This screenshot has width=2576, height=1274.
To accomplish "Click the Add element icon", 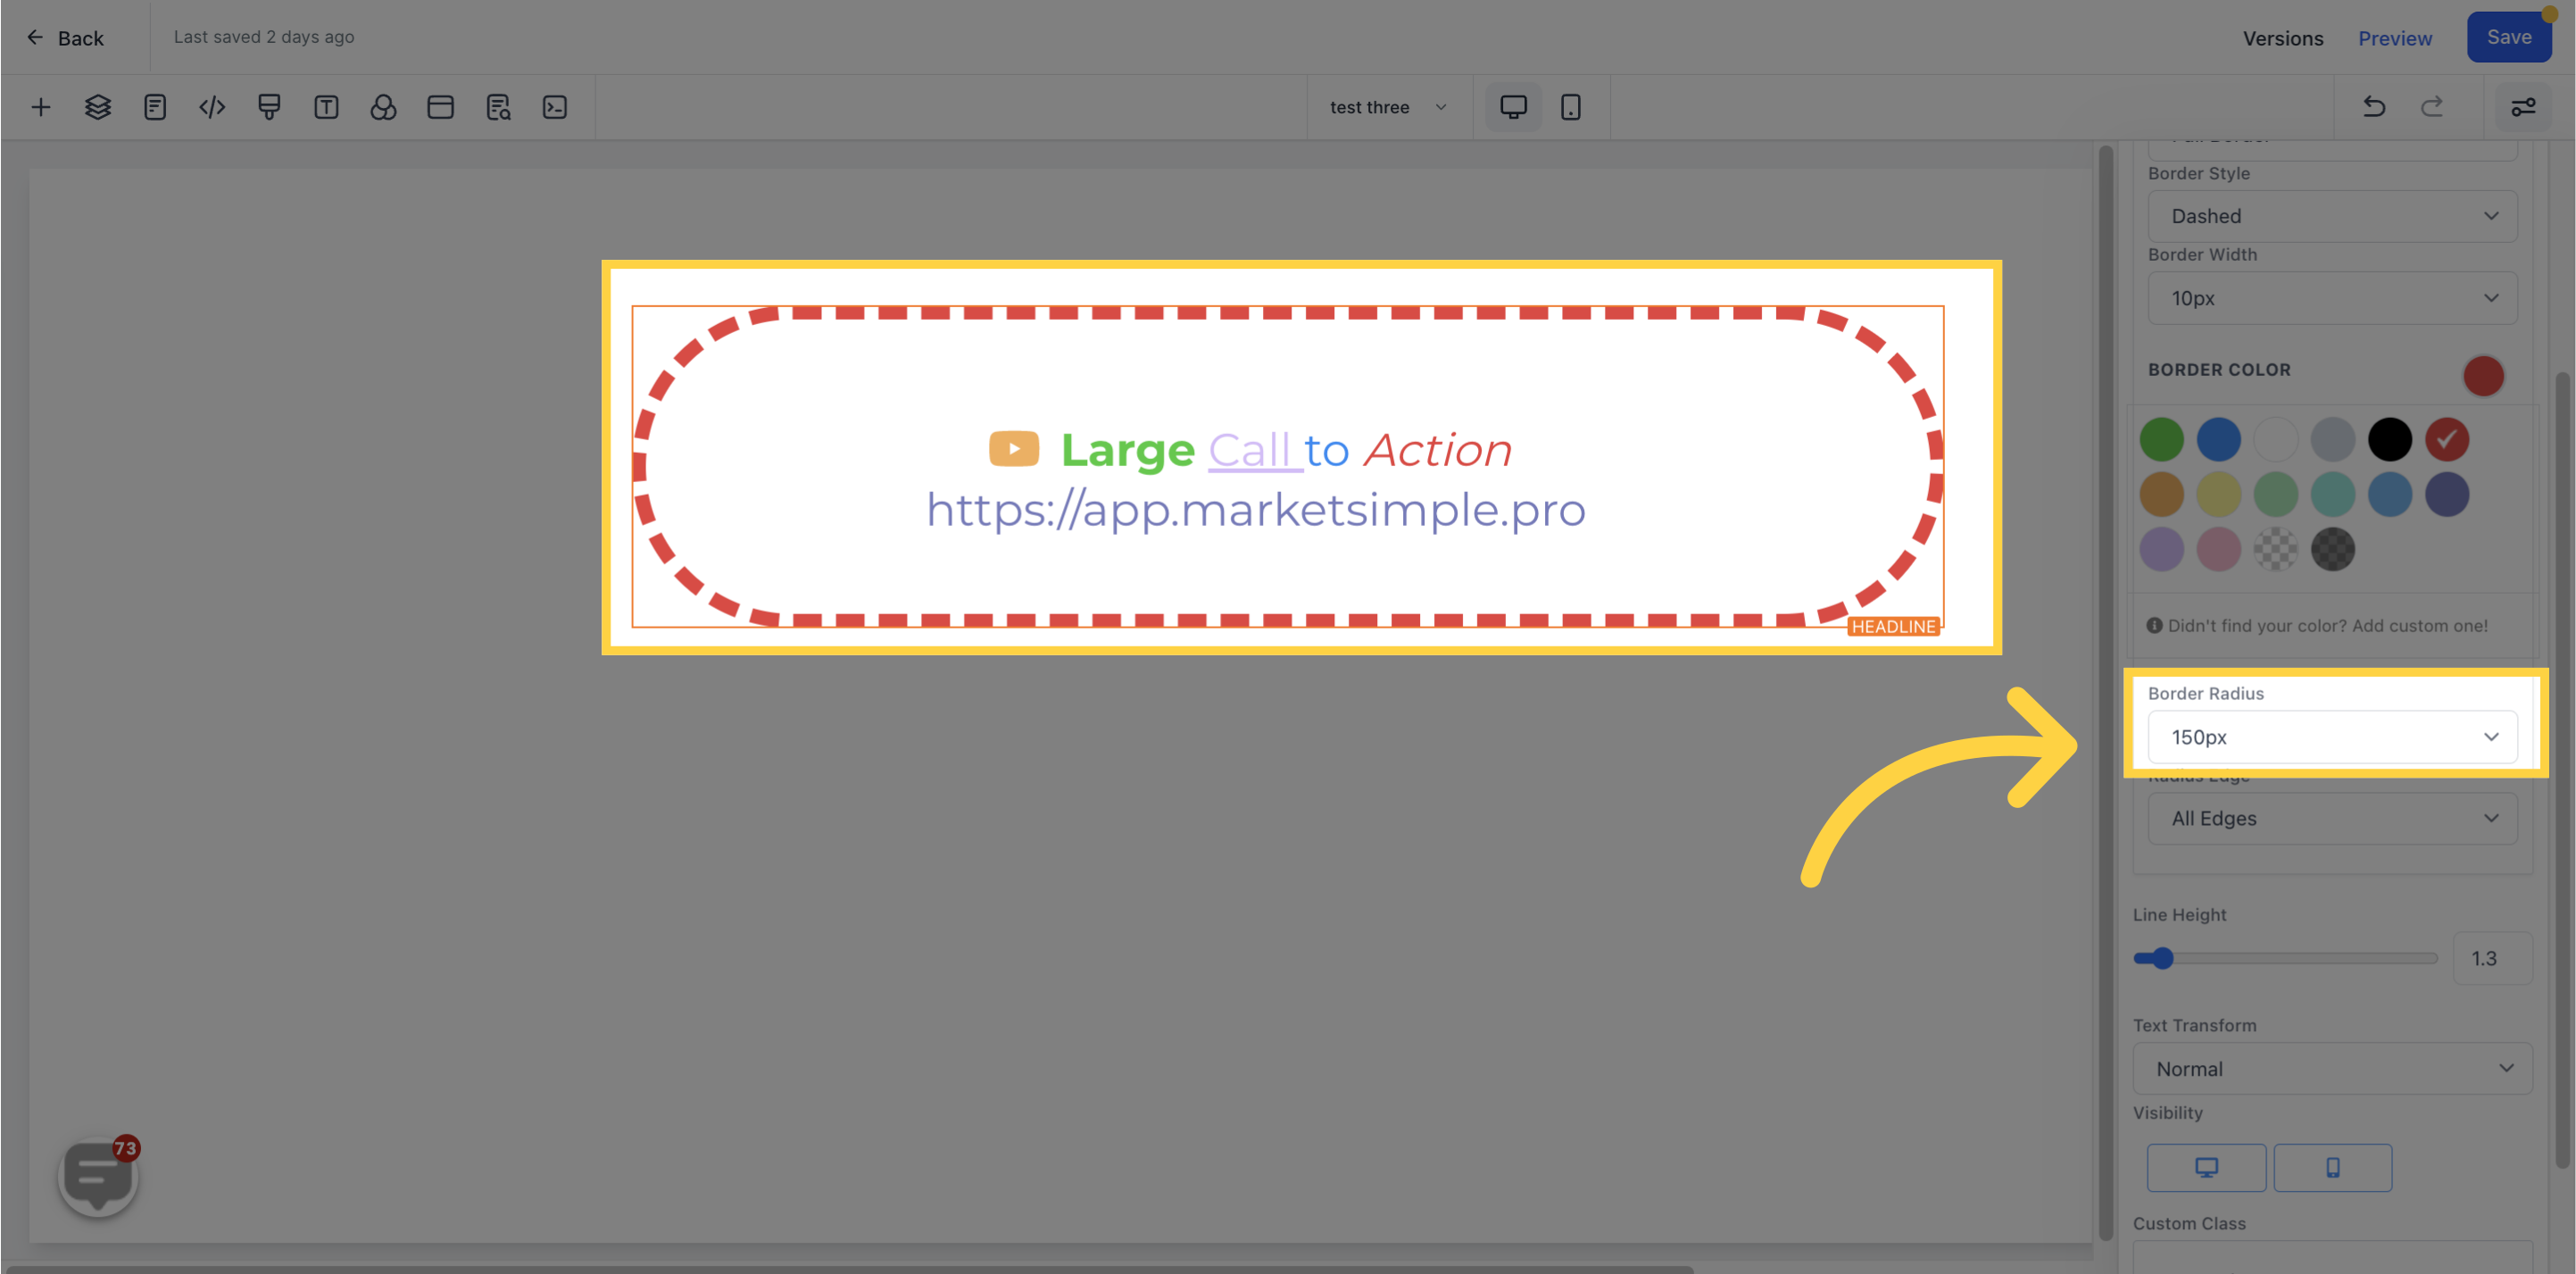I will [x=39, y=107].
